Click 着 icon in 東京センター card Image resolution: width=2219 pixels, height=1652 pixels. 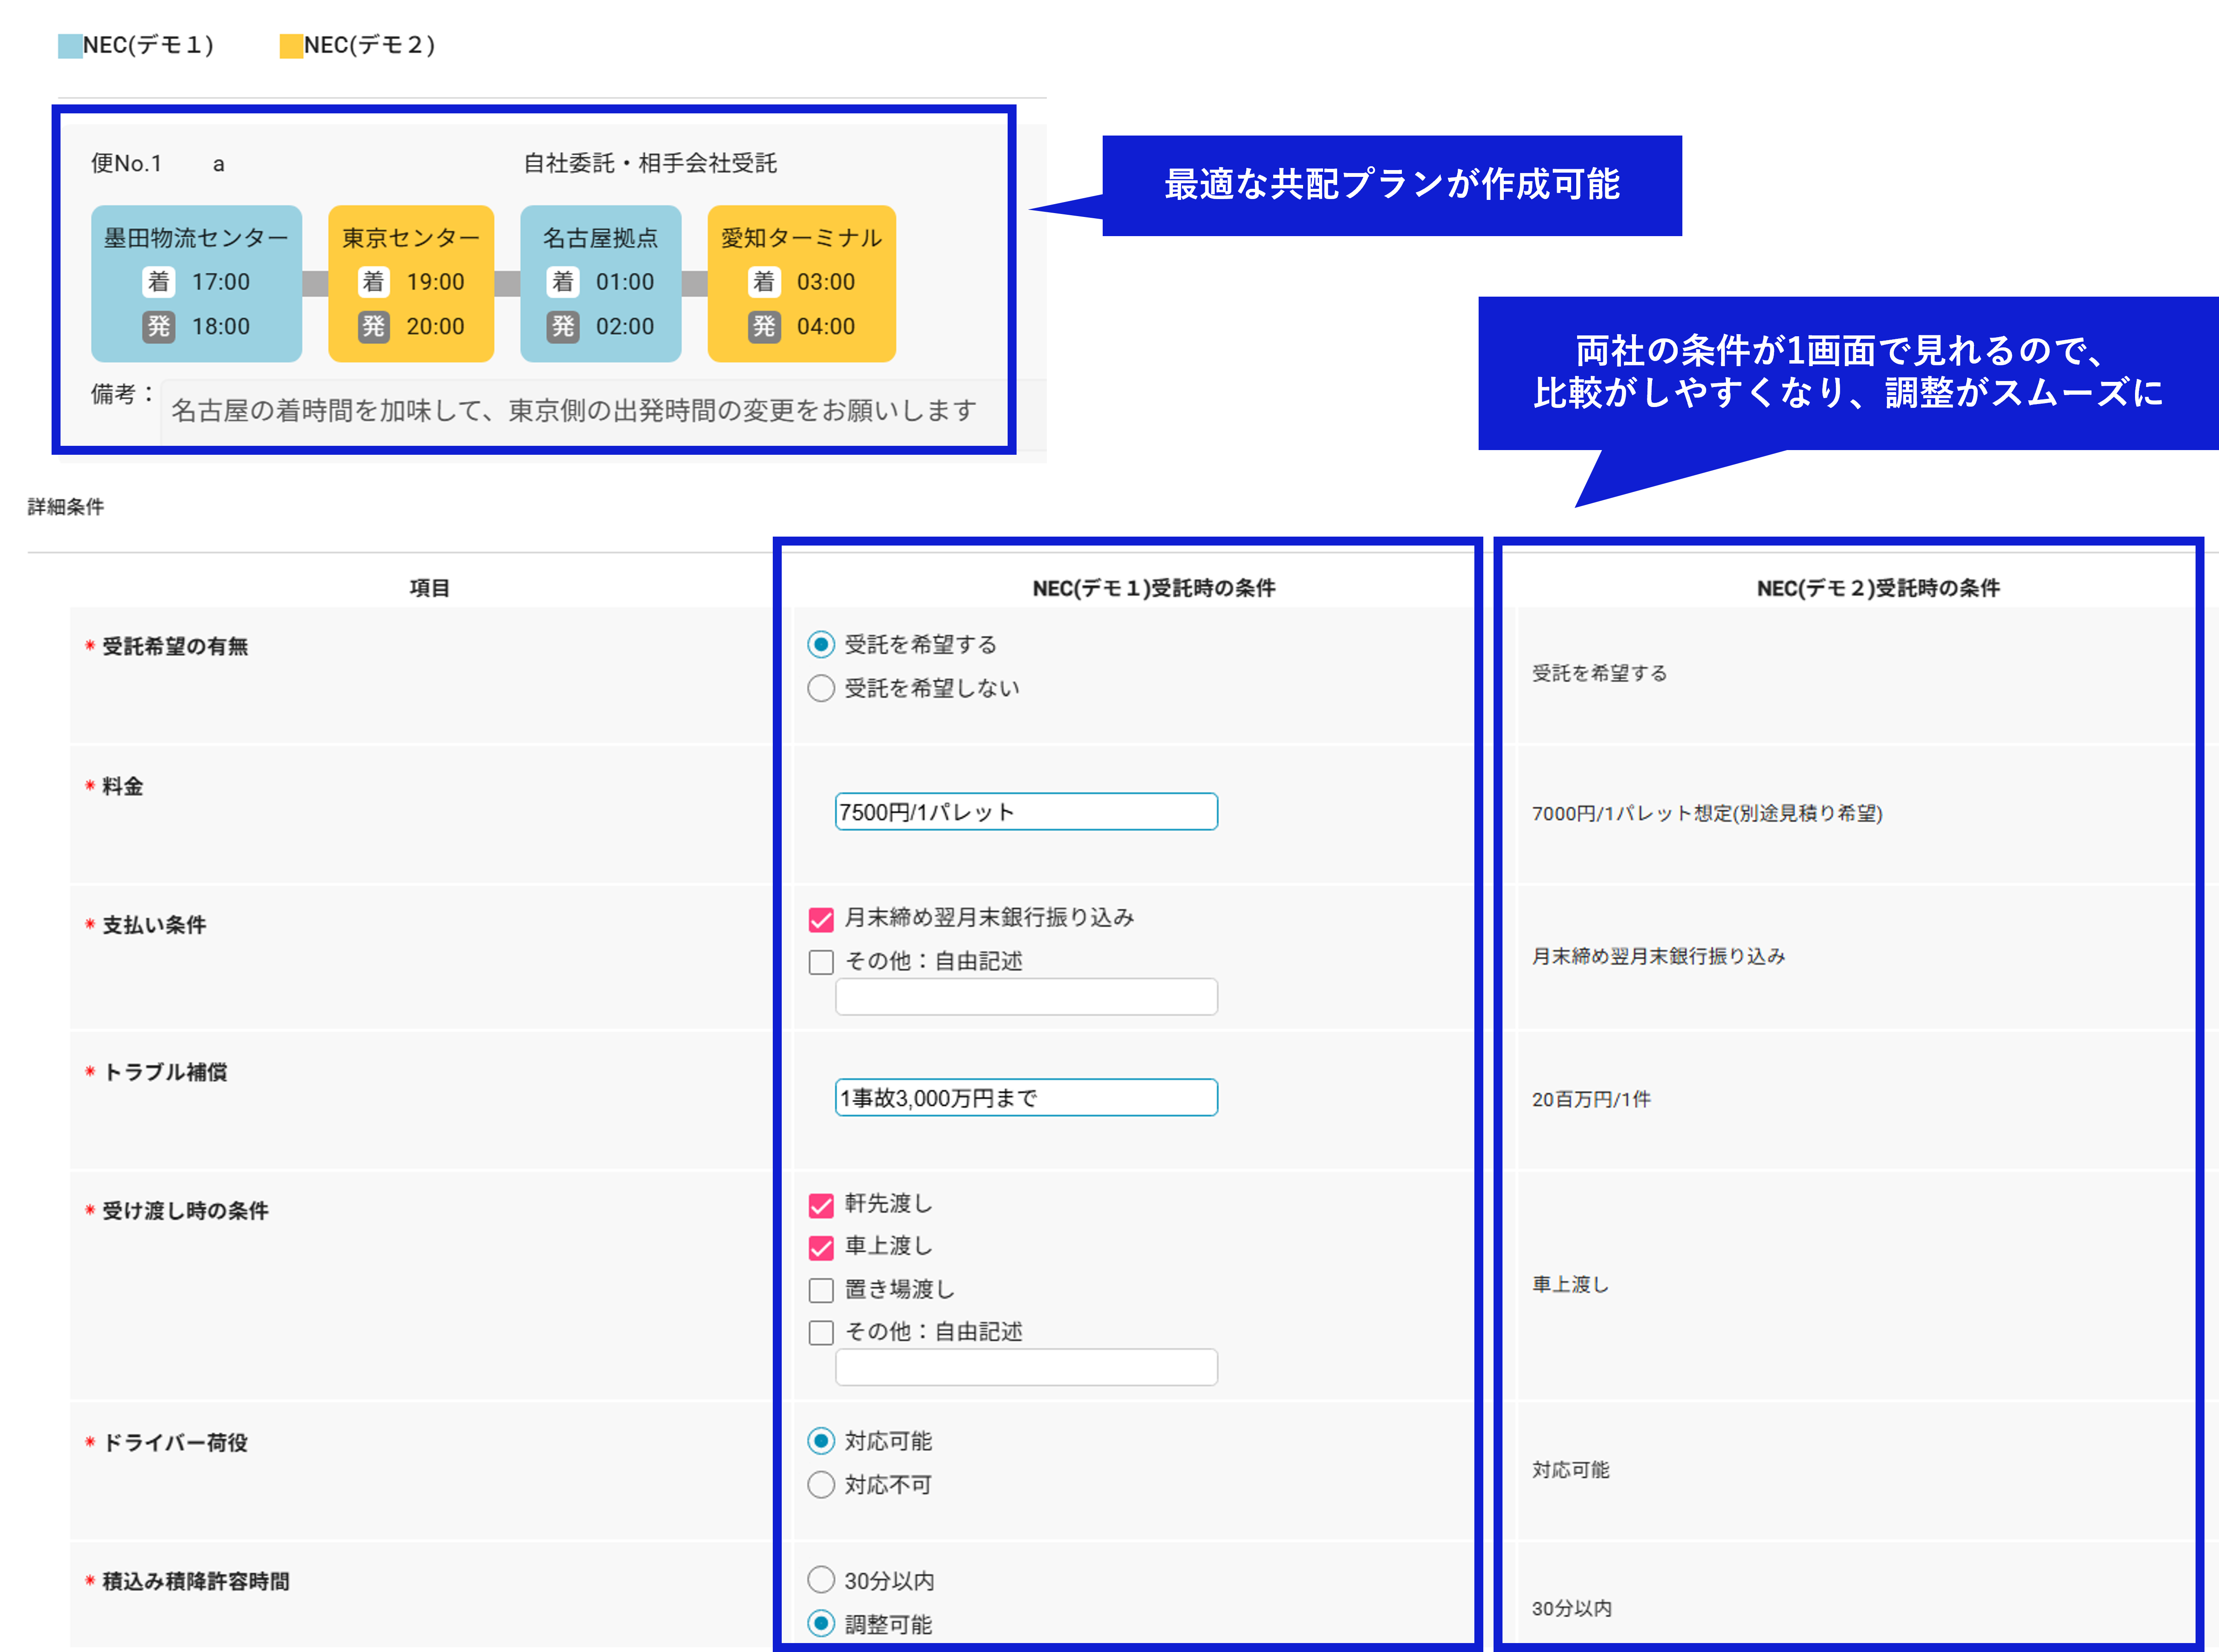click(x=373, y=282)
